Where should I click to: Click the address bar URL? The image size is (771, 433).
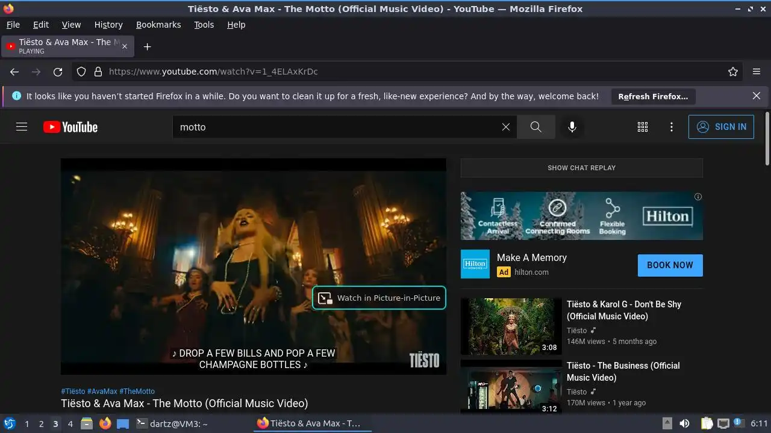click(x=213, y=72)
